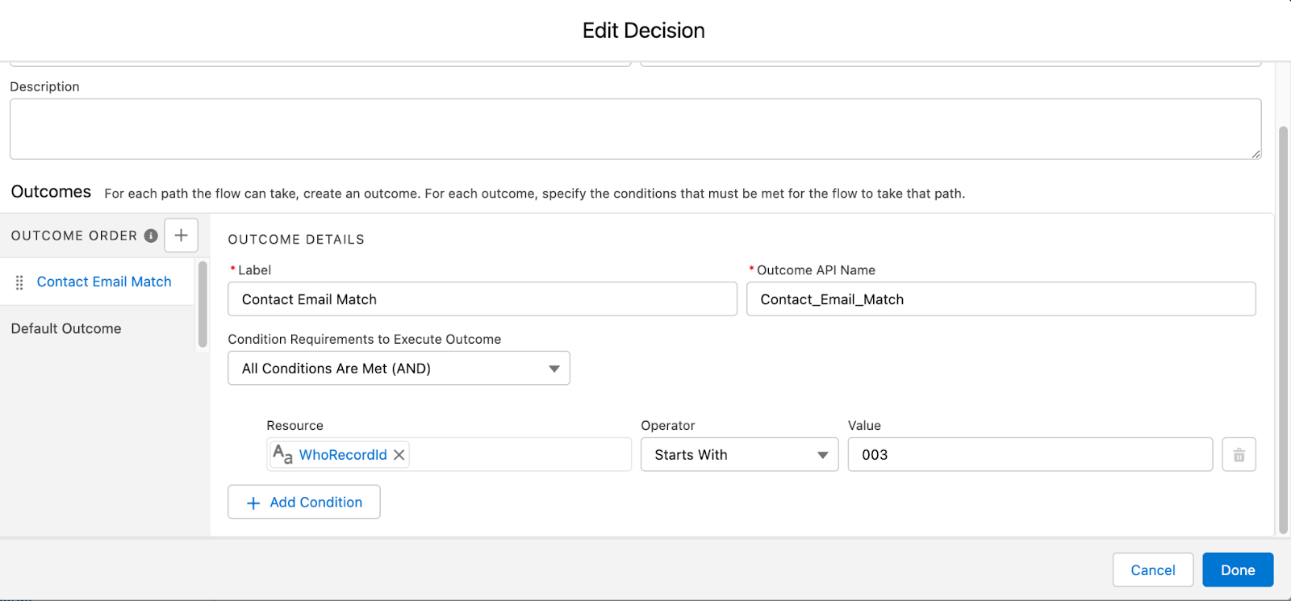This screenshot has height=601, width=1291.
Task: Click inside the Description text area
Action: (x=634, y=129)
